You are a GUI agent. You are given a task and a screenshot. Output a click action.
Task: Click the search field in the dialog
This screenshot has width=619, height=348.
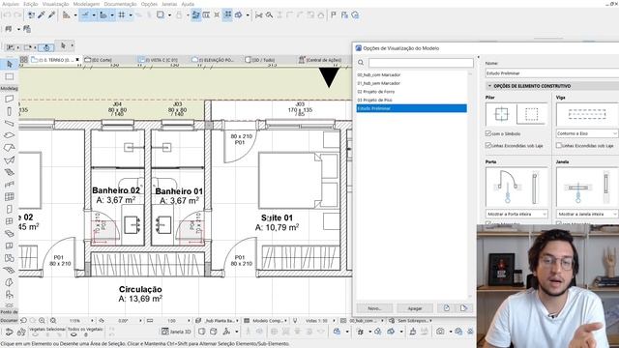[x=421, y=63]
